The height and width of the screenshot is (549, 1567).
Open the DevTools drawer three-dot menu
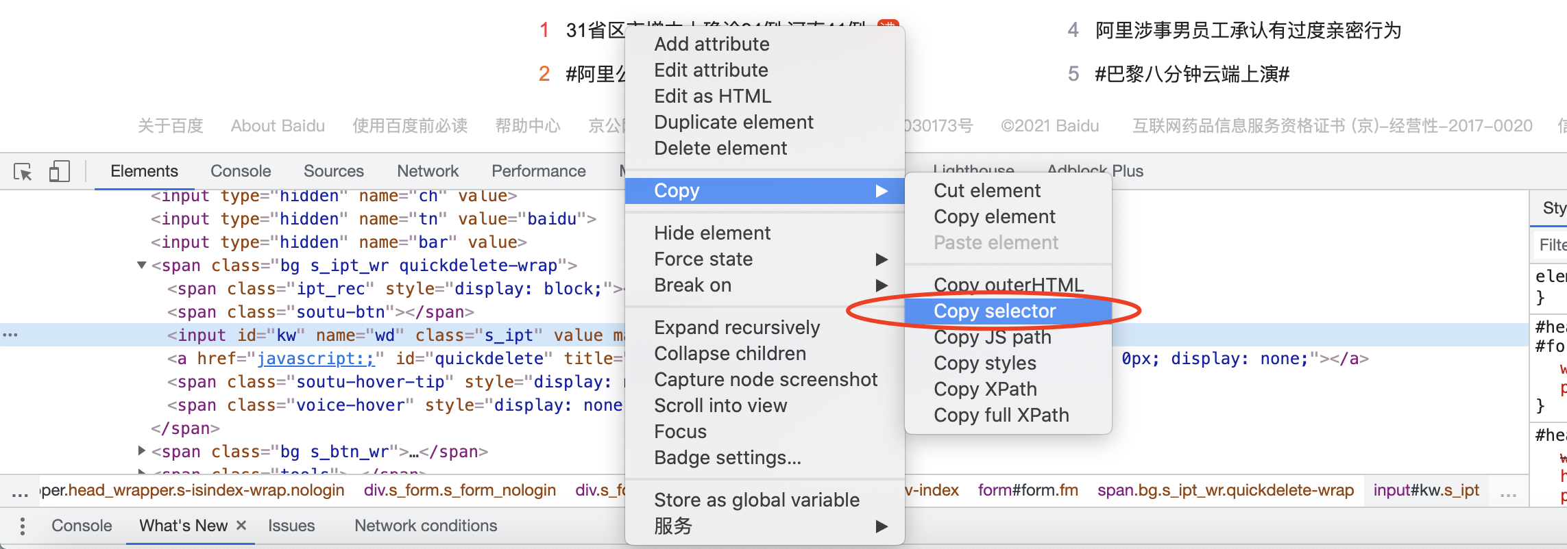[x=23, y=526]
